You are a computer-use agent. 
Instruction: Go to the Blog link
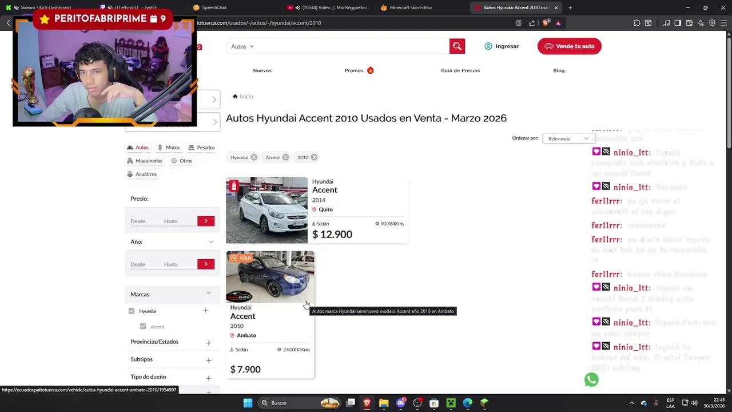[559, 70]
